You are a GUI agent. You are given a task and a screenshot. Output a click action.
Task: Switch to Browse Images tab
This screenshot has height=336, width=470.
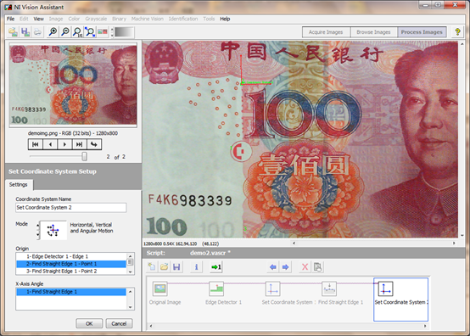pyautogui.click(x=373, y=32)
